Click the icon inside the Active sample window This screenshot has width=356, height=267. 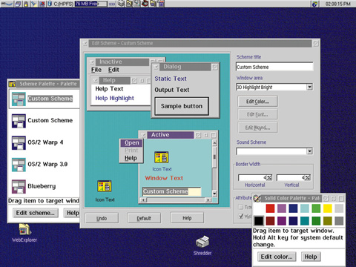coord(162,157)
